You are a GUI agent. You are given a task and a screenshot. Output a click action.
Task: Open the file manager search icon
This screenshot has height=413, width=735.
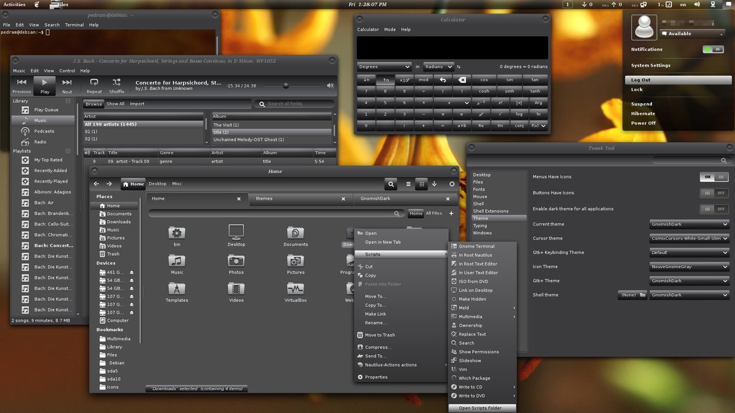click(391, 184)
